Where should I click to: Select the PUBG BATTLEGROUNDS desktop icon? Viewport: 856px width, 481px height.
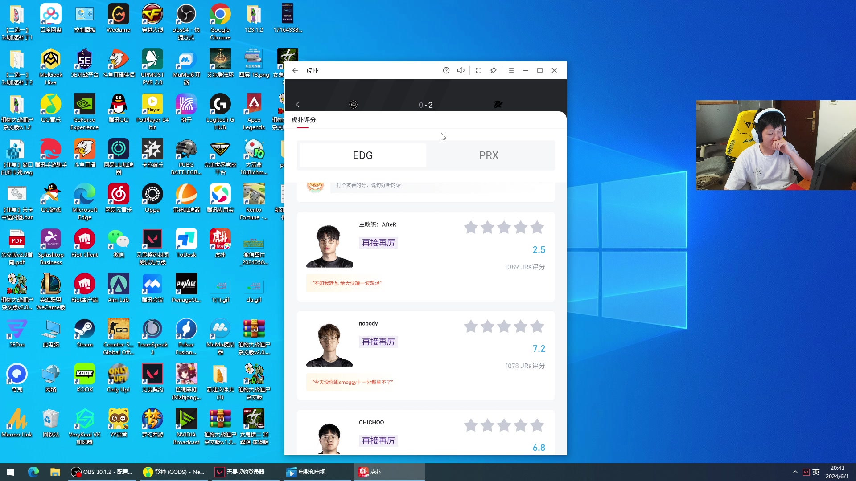click(186, 157)
